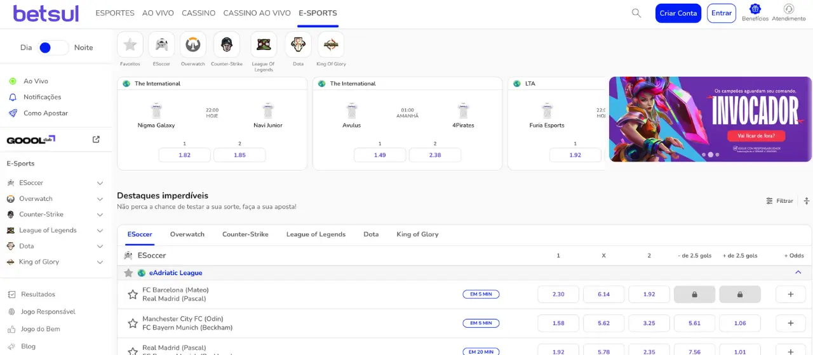Switch to the League of Legends tab
This screenshot has height=355, width=813.
[x=316, y=234]
